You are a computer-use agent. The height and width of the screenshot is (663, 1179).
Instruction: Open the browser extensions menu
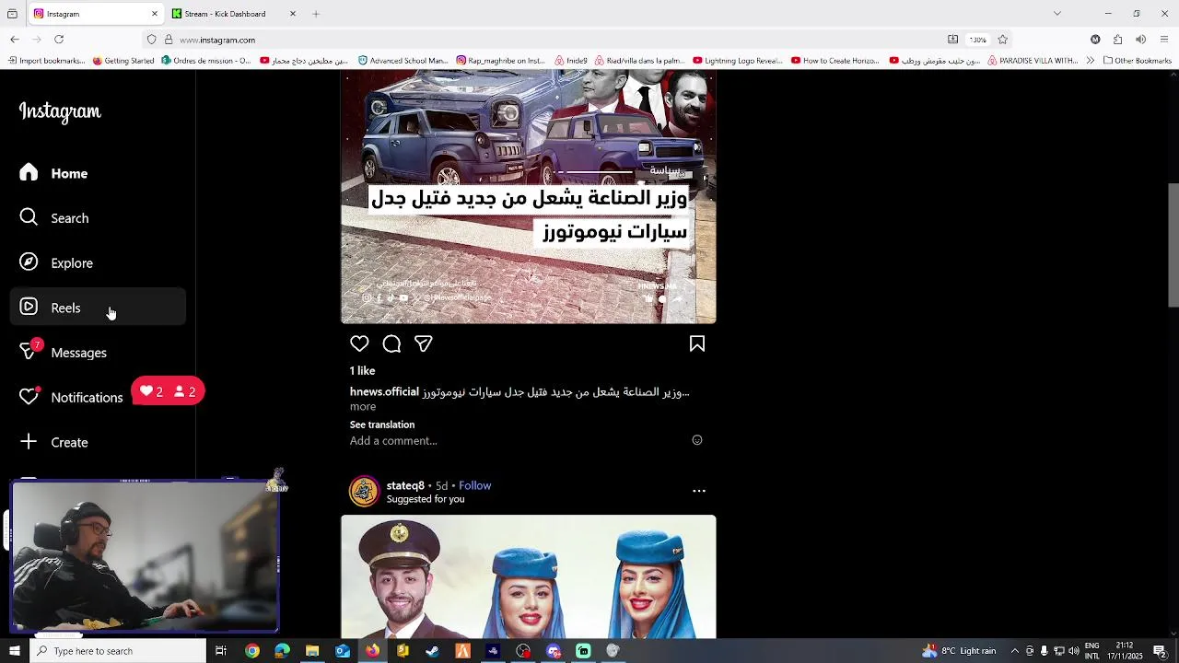[1117, 40]
